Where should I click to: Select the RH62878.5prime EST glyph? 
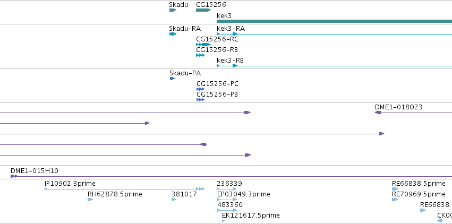(90, 200)
